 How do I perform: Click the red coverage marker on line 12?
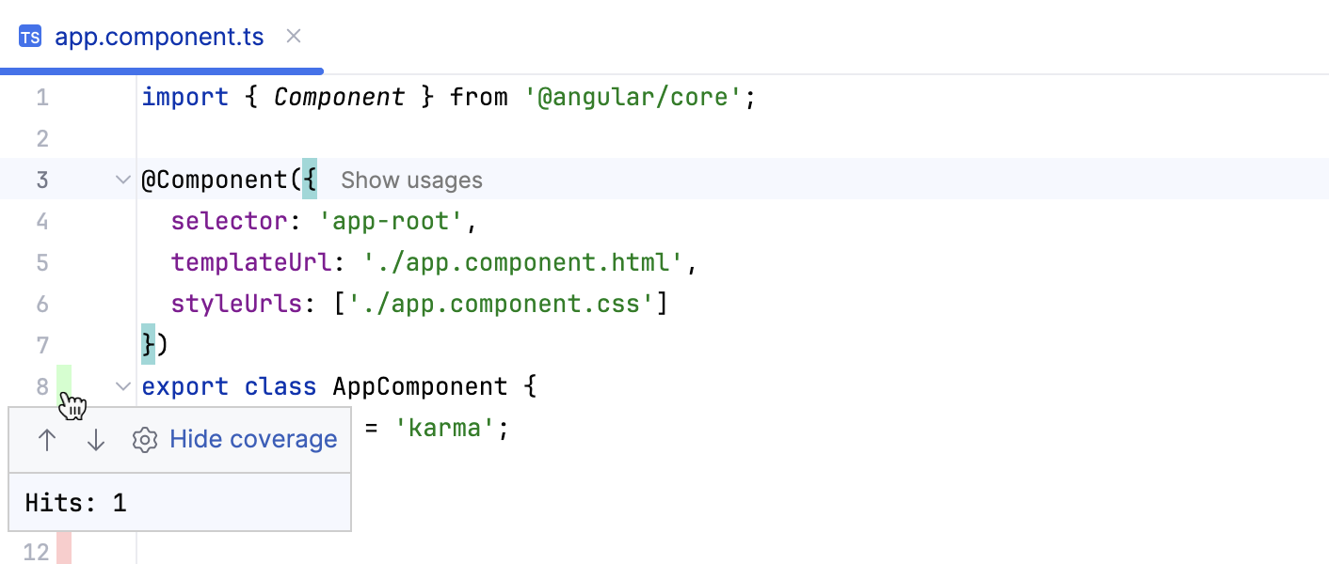64,549
